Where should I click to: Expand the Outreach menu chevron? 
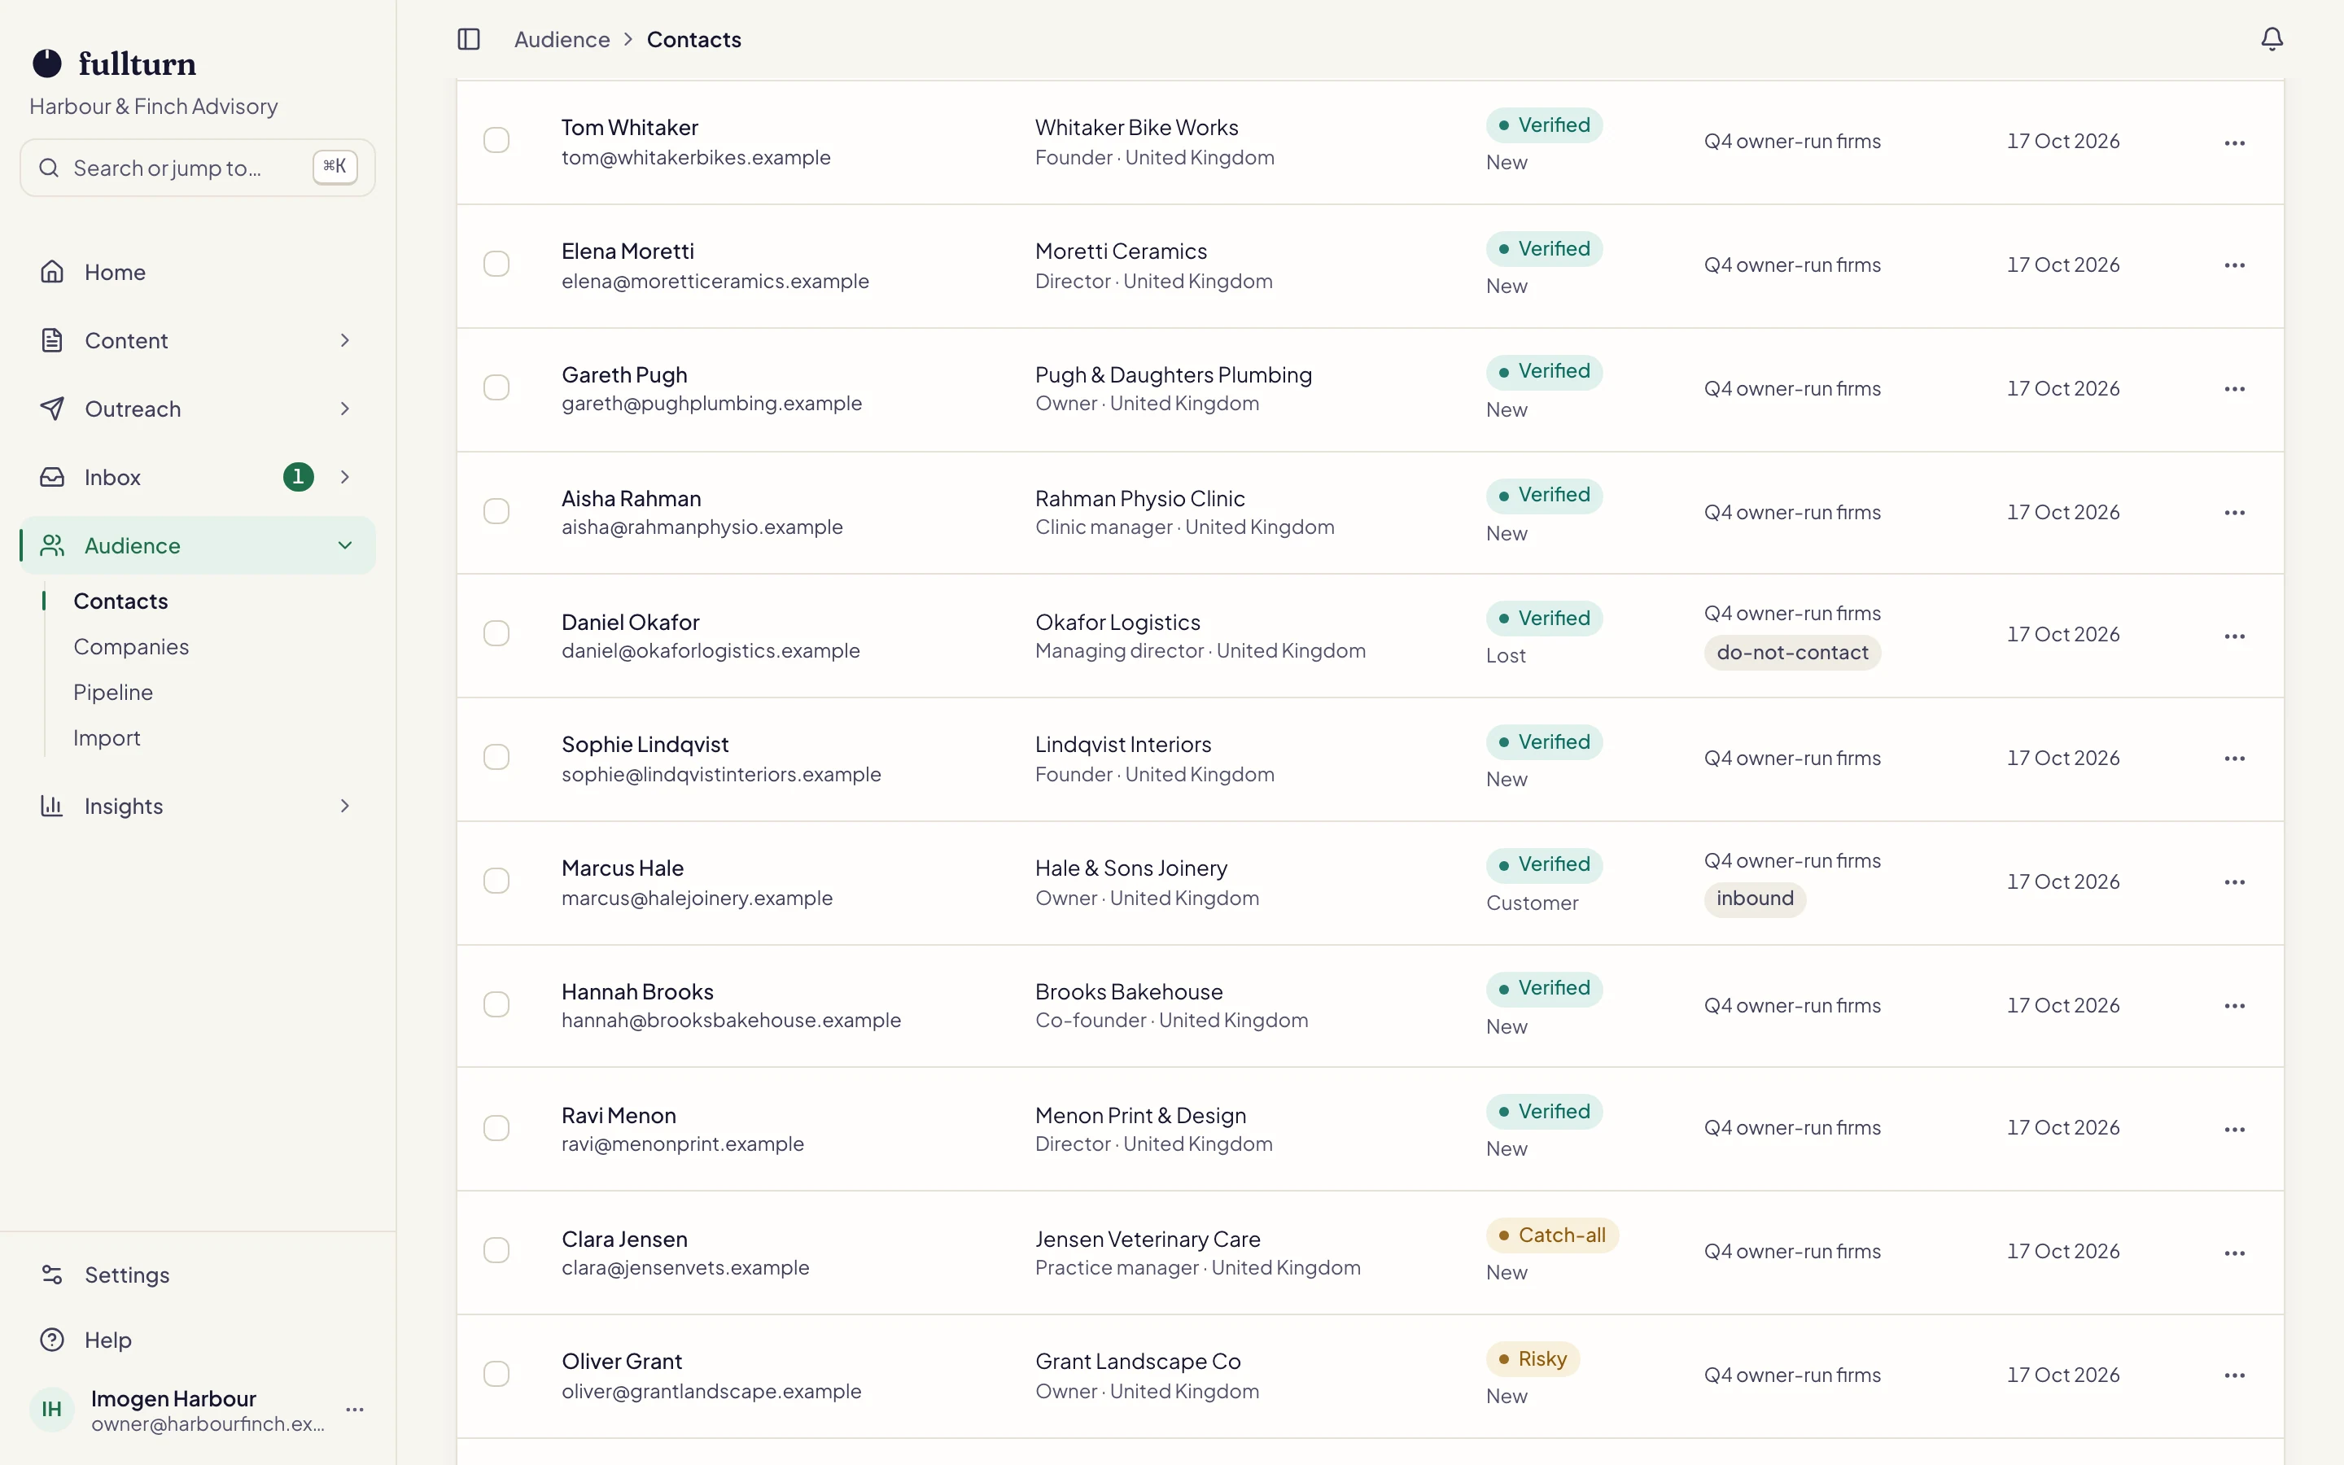click(345, 409)
